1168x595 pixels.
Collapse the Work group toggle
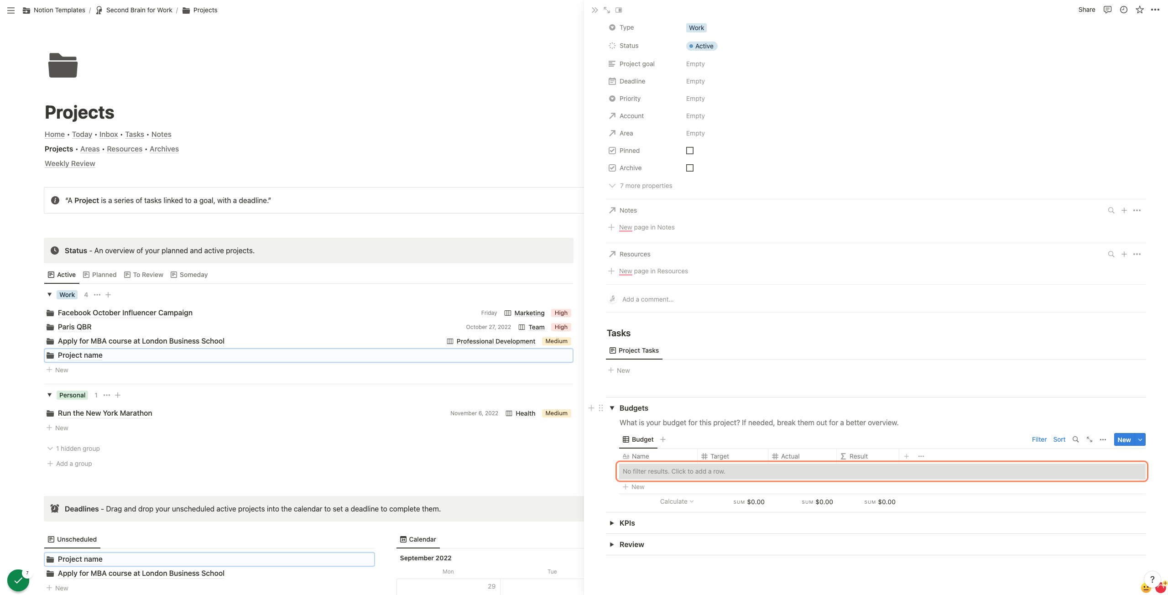tap(50, 295)
